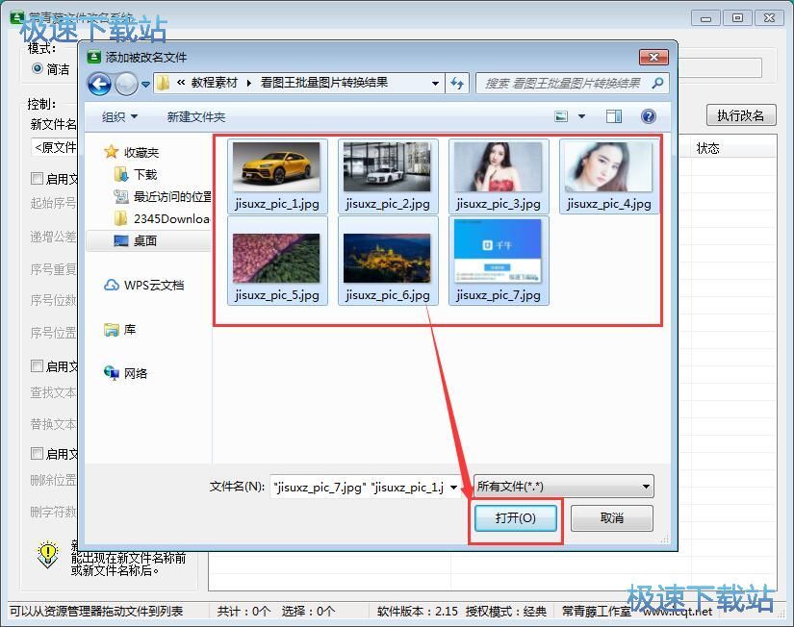This screenshot has width=794, height=627.
Task: Click the green app icon in dialog title bar
Action: click(93, 57)
